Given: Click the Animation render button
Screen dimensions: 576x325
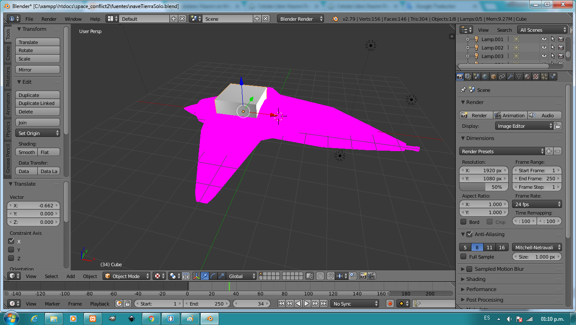Looking at the screenshot, I should (510, 115).
